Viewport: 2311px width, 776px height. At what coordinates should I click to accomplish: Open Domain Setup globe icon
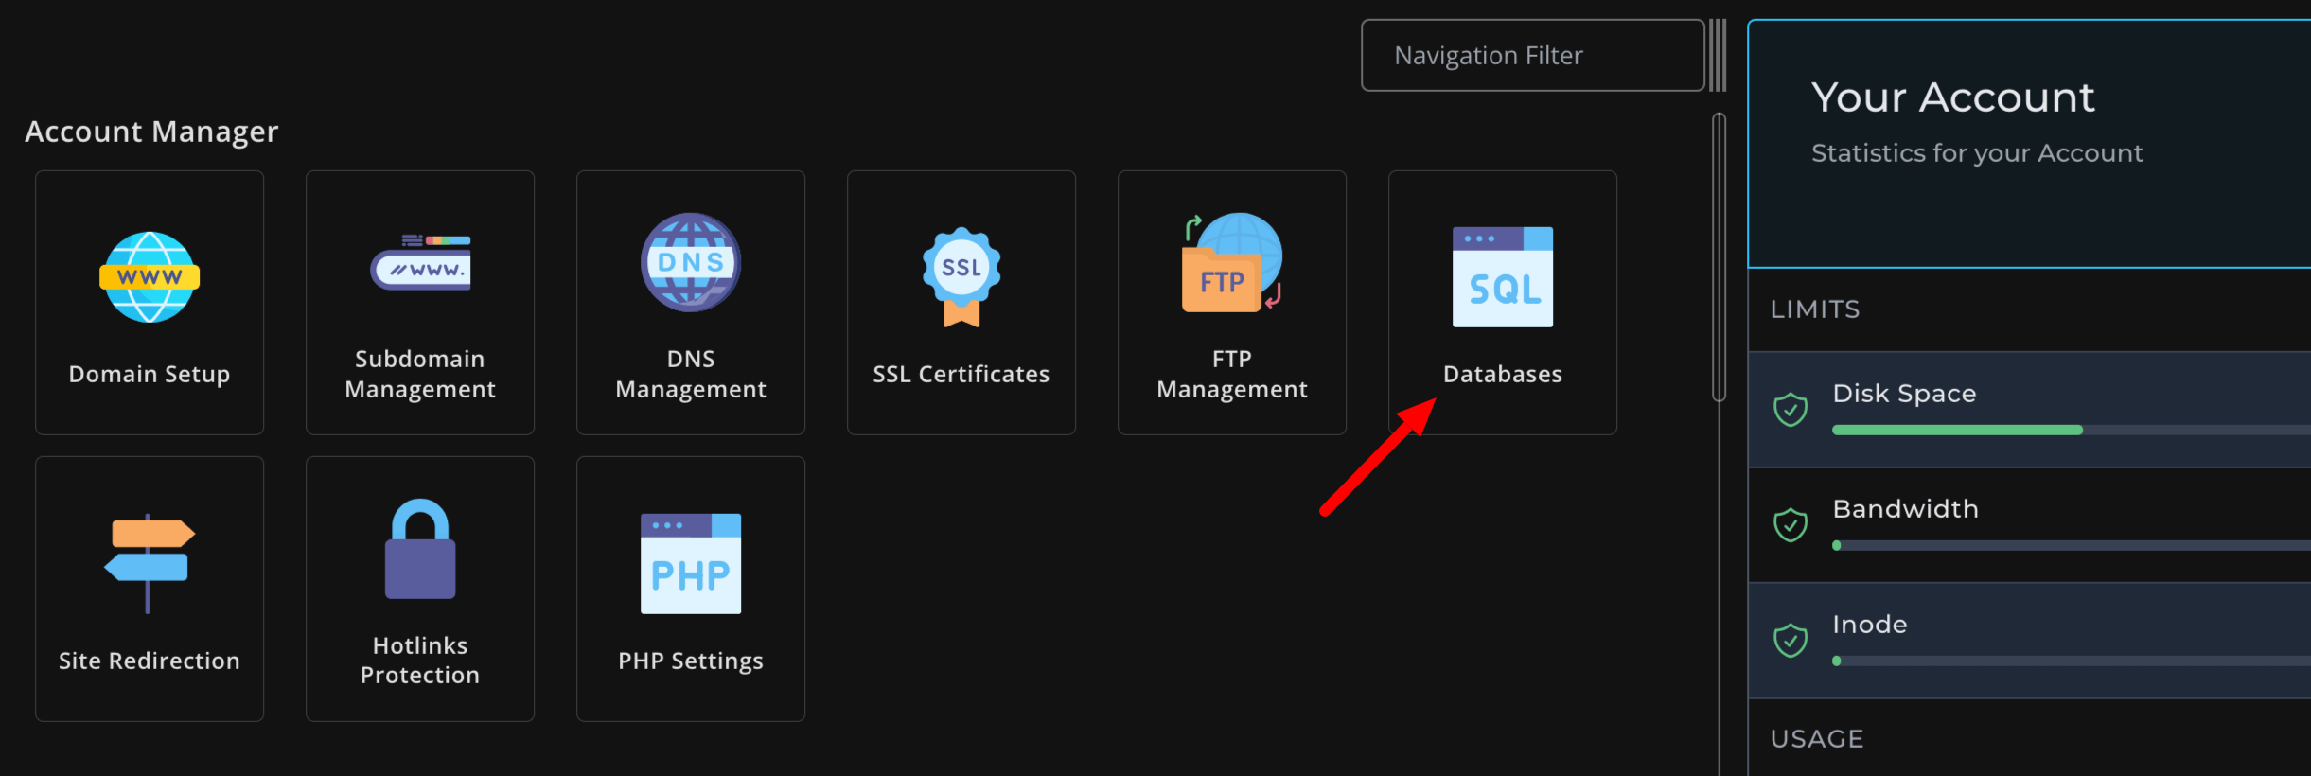point(150,277)
